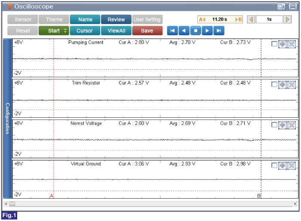The image size is (301, 221).
Task: Click the Avg : 2.70 V reading
Action: coord(182,42)
